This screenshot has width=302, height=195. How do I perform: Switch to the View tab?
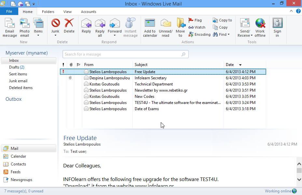[67, 12]
